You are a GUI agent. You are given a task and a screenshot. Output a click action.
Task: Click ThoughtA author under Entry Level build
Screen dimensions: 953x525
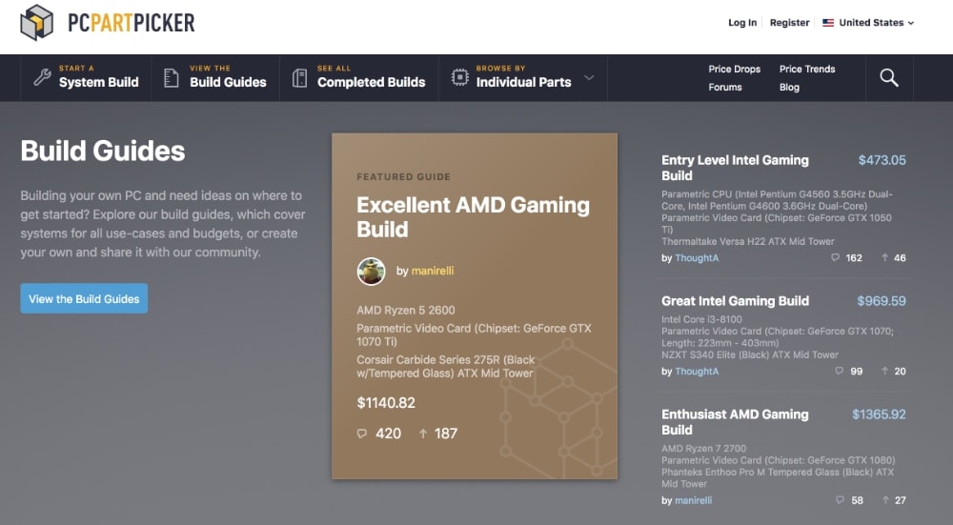click(x=697, y=257)
